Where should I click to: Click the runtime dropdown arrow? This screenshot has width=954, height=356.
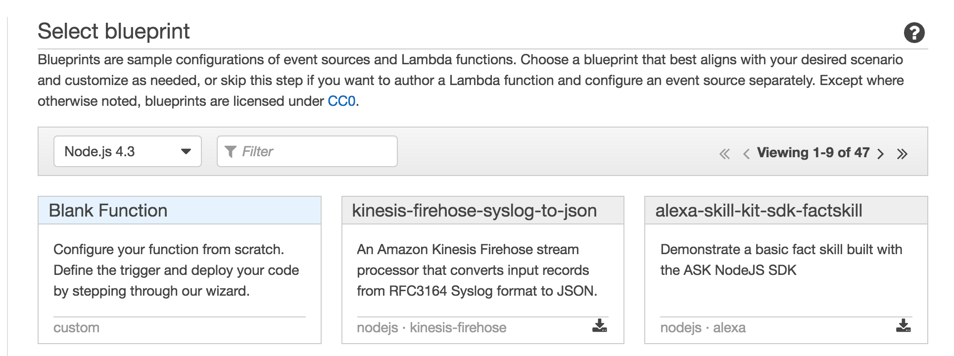[x=186, y=151]
